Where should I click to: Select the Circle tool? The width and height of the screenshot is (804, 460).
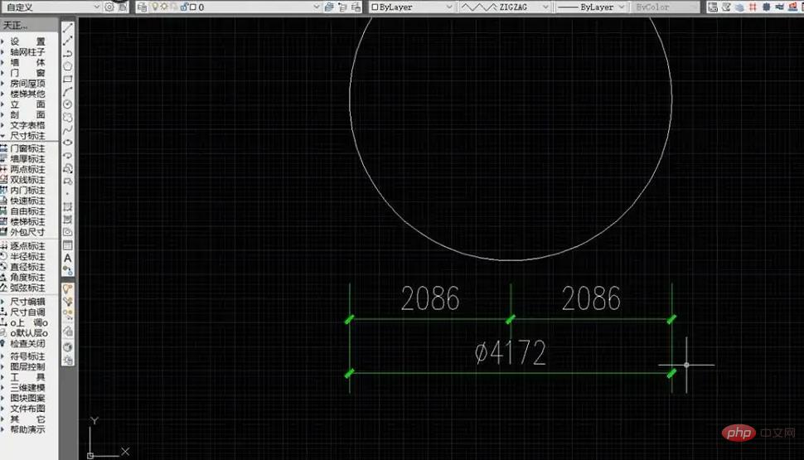point(67,104)
